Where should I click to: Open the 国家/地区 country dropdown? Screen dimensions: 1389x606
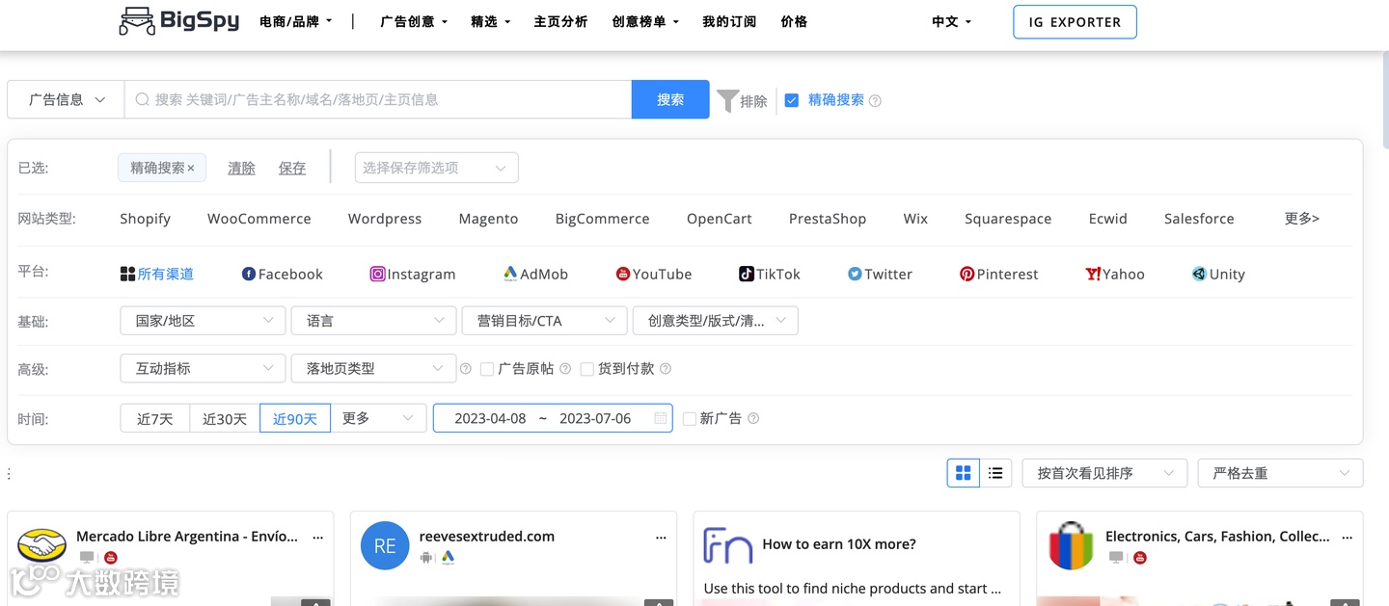pos(202,320)
